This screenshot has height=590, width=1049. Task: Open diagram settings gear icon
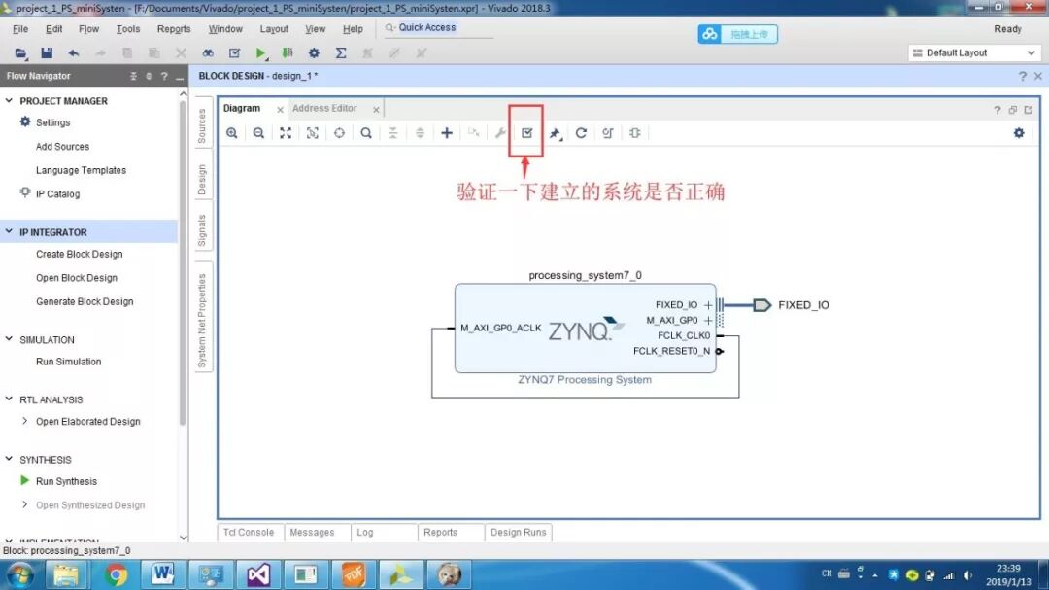(1019, 132)
